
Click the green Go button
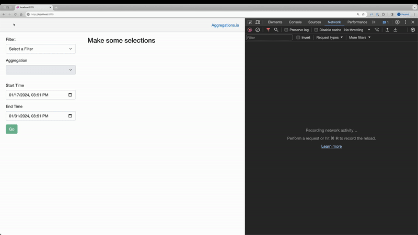(x=11, y=129)
